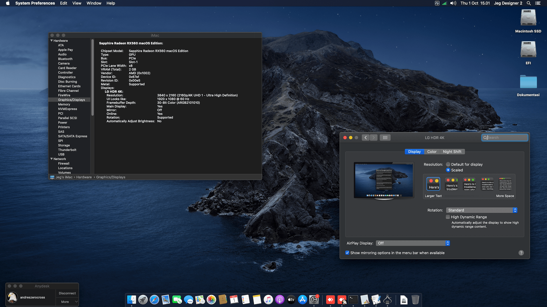Click the Search field in Display preferences

tap(505, 137)
